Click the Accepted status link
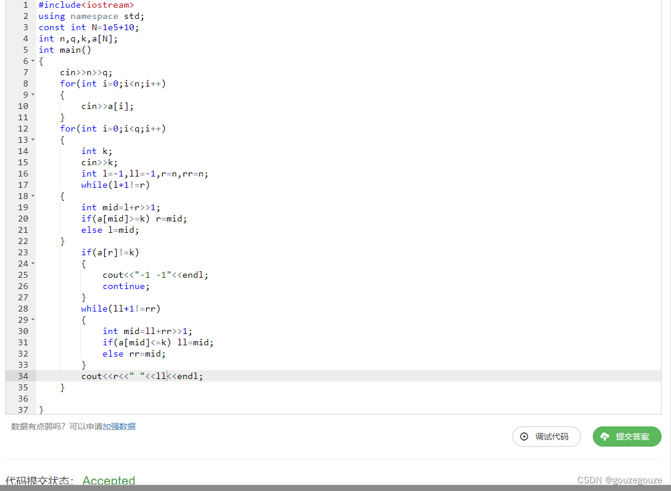The width and height of the screenshot is (671, 491). coord(109,480)
